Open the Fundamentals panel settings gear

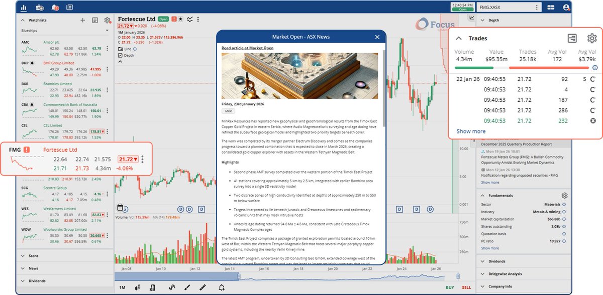pyautogui.click(x=565, y=196)
